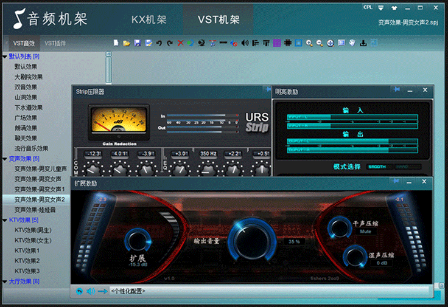Click the green and blue refresh icon
This screenshot has width=448, height=307.
[191, 43]
